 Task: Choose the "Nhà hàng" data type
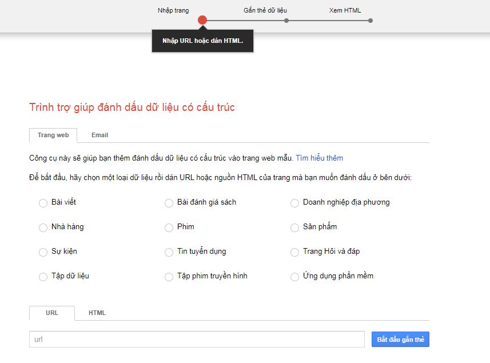43,228
